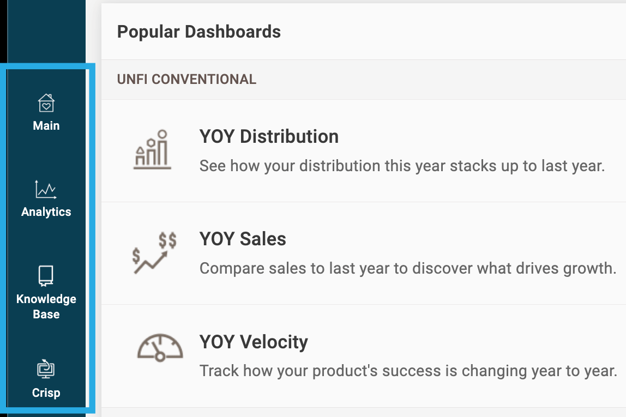
Task: Open the Crisp monitor icon
Action: point(46,368)
